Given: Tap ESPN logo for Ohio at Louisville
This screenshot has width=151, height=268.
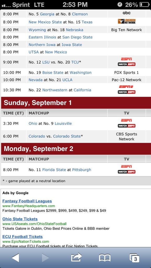Looking at the screenshot, I should [x=126, y=120].
